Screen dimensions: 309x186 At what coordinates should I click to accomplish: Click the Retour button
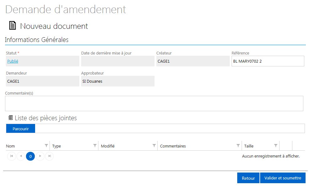coord(248,178)
